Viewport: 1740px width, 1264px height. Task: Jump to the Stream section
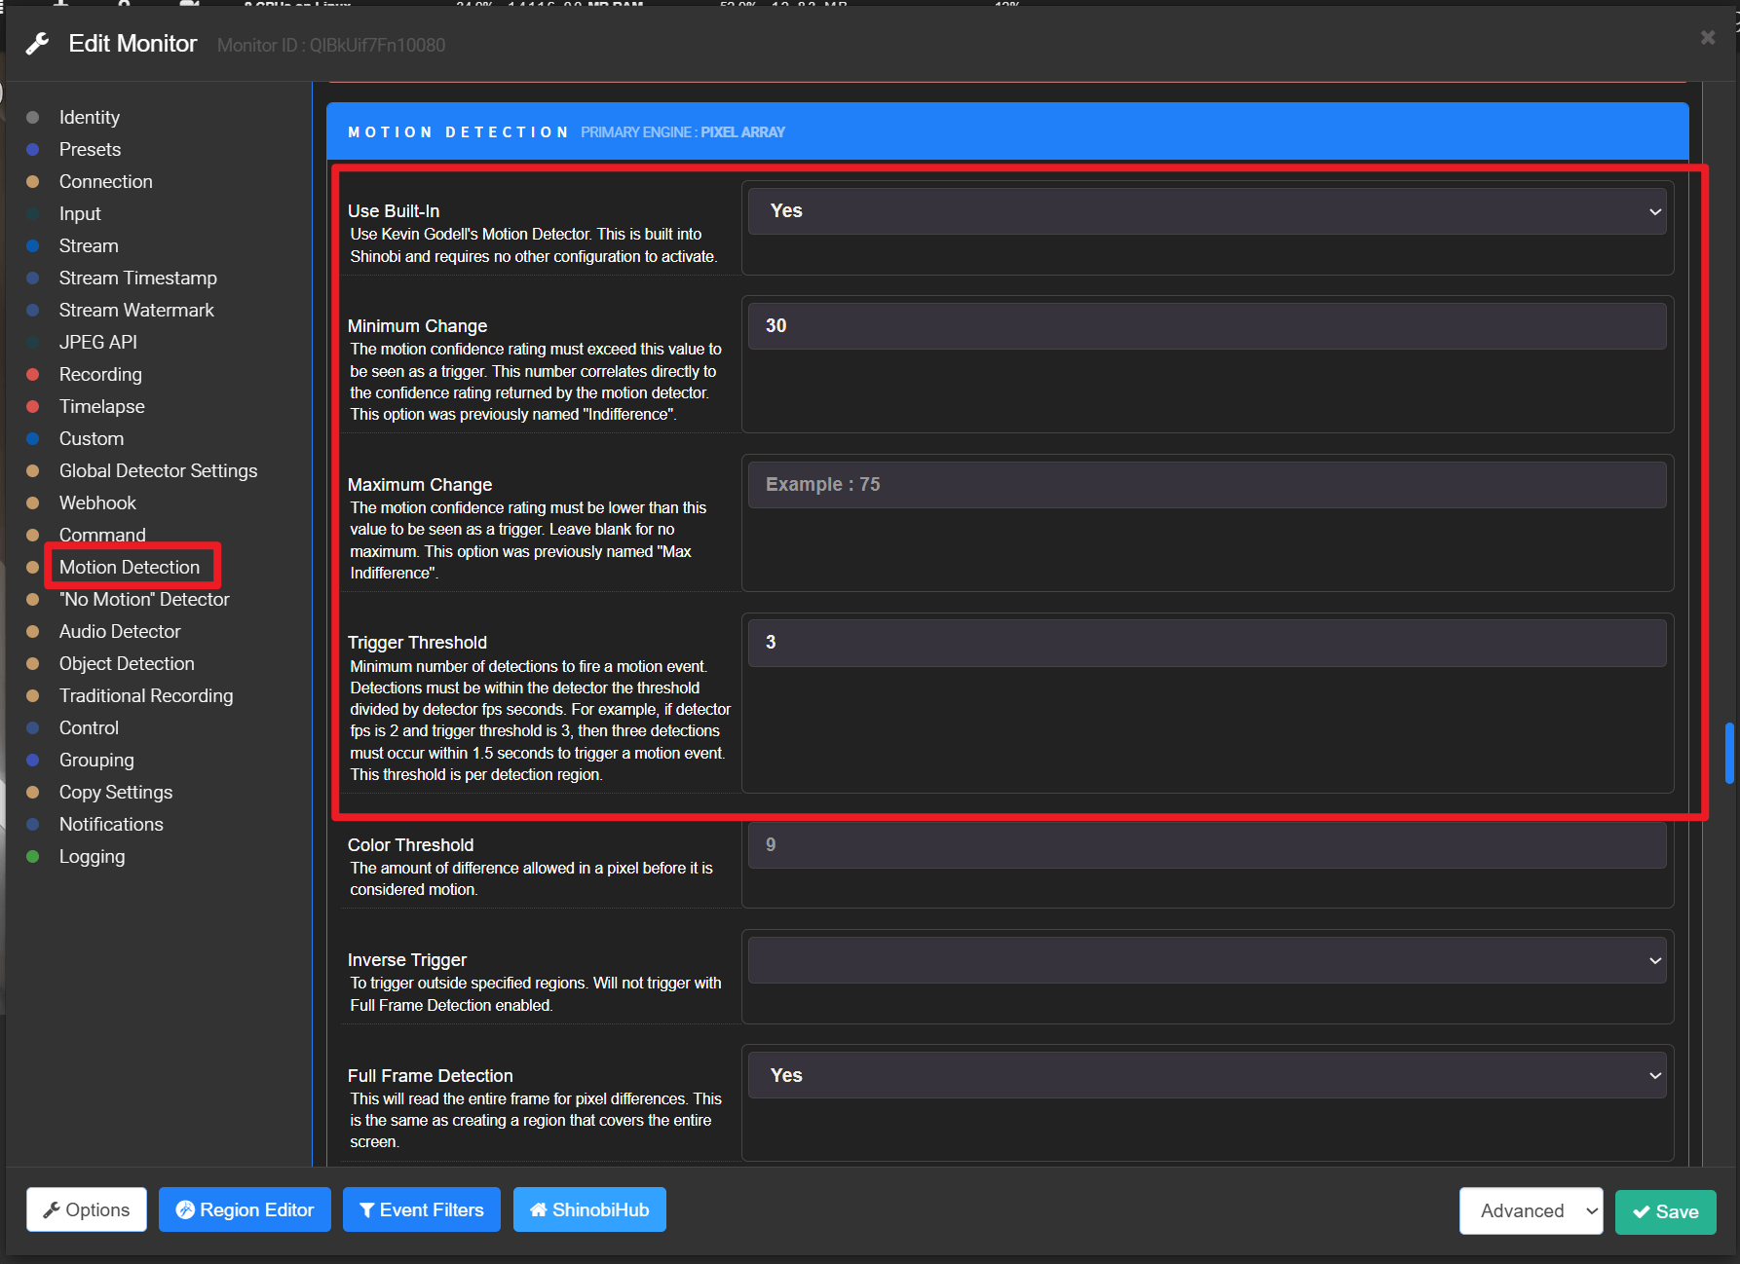(x=89, y=245)
